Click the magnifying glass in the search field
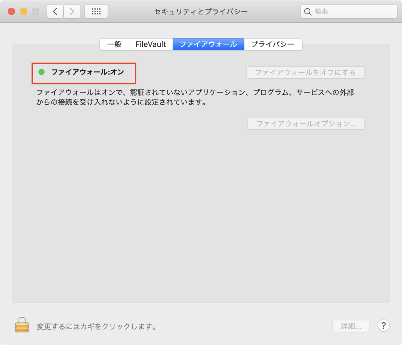This screenshot has height=345, width=402. [308, 11]
